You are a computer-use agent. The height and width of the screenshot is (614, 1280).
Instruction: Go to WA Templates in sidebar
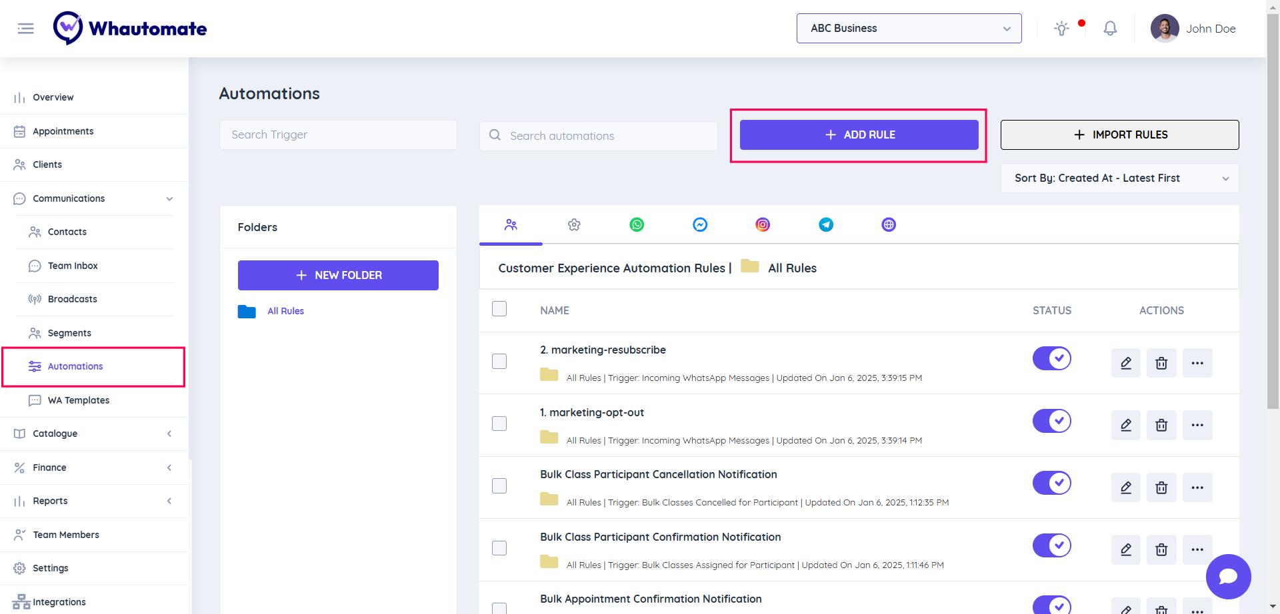(x=78, y=400)
